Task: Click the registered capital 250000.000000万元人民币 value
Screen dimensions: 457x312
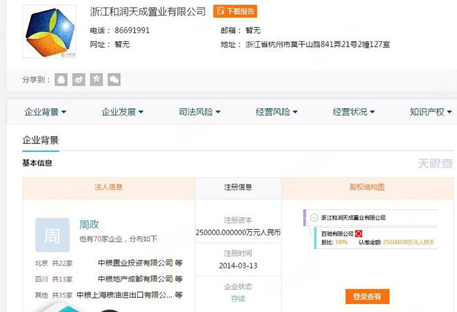Action: 238,233
